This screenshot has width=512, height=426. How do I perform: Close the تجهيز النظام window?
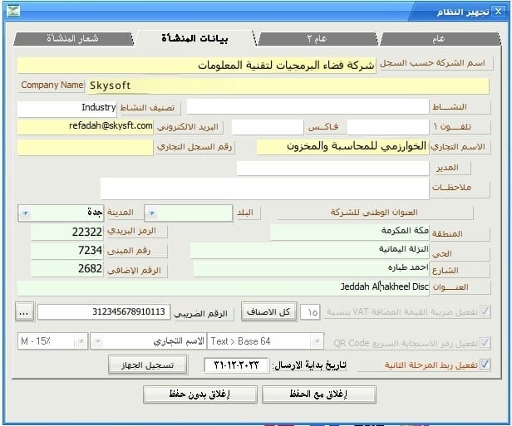pyautogui.click(x=498, y=12)
